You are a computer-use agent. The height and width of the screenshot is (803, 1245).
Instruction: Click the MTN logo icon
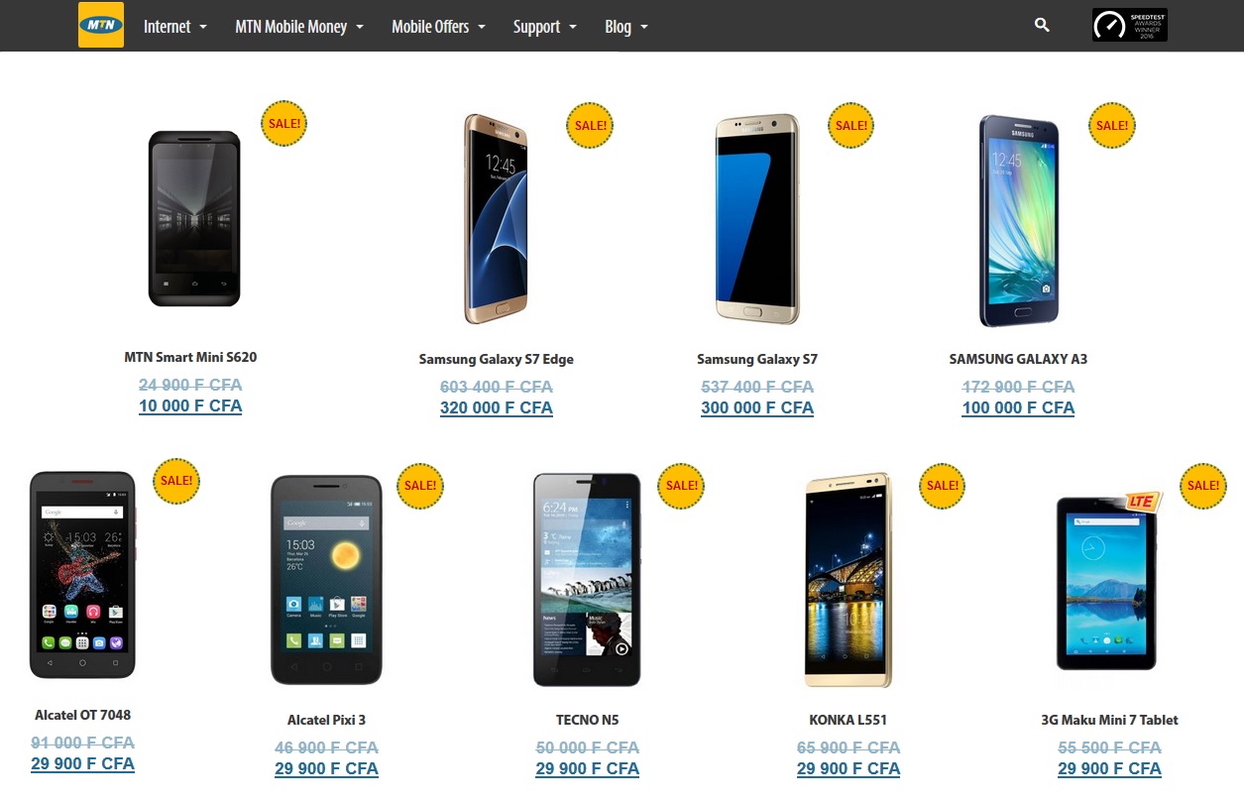101,25
